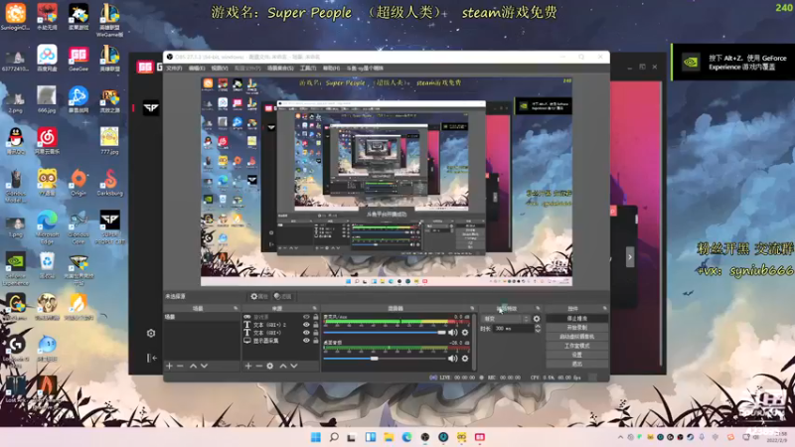
Task: Open desktop audio settings gear
Action: point(465,359)
